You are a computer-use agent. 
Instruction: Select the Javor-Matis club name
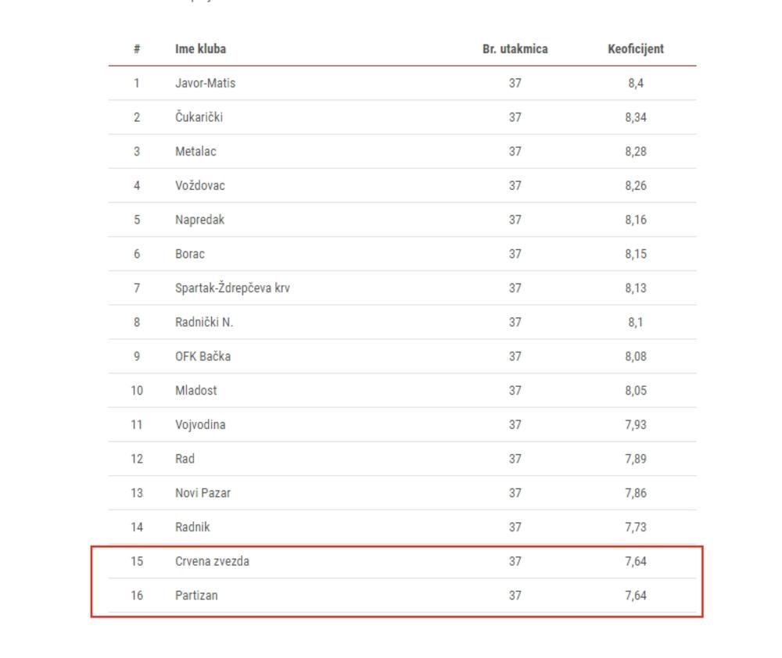click(205, 83)
